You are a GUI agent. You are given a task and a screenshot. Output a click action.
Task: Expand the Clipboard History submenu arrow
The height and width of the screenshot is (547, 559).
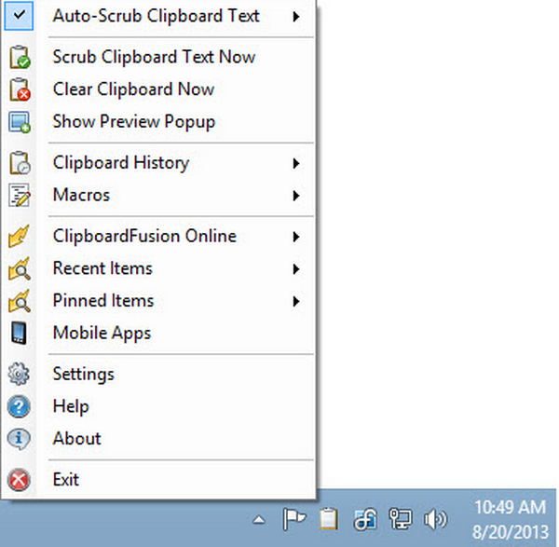[x=296, y=163]
